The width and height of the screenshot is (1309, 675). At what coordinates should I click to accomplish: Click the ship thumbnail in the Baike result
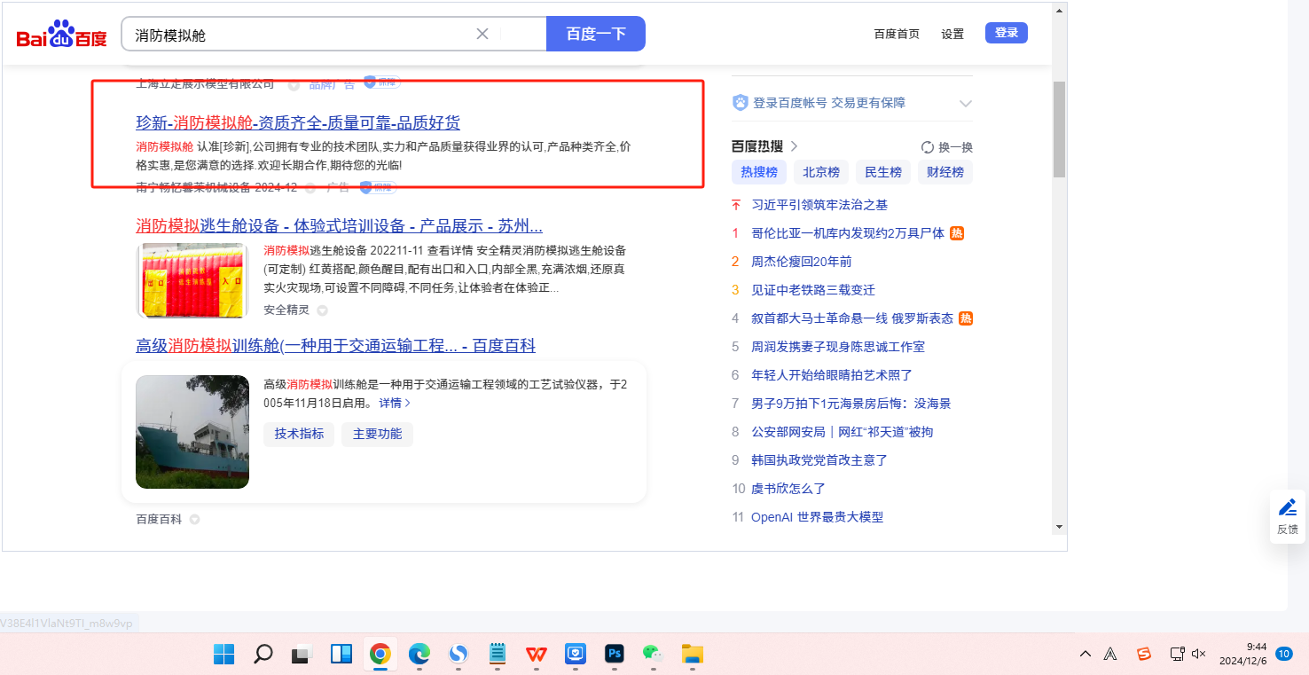click(x=192, y=432)
